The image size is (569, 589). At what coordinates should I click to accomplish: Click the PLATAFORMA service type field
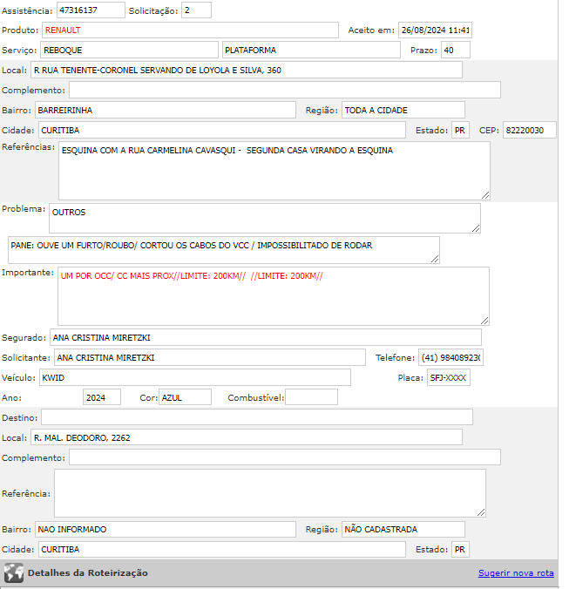[x=313, y=50]
